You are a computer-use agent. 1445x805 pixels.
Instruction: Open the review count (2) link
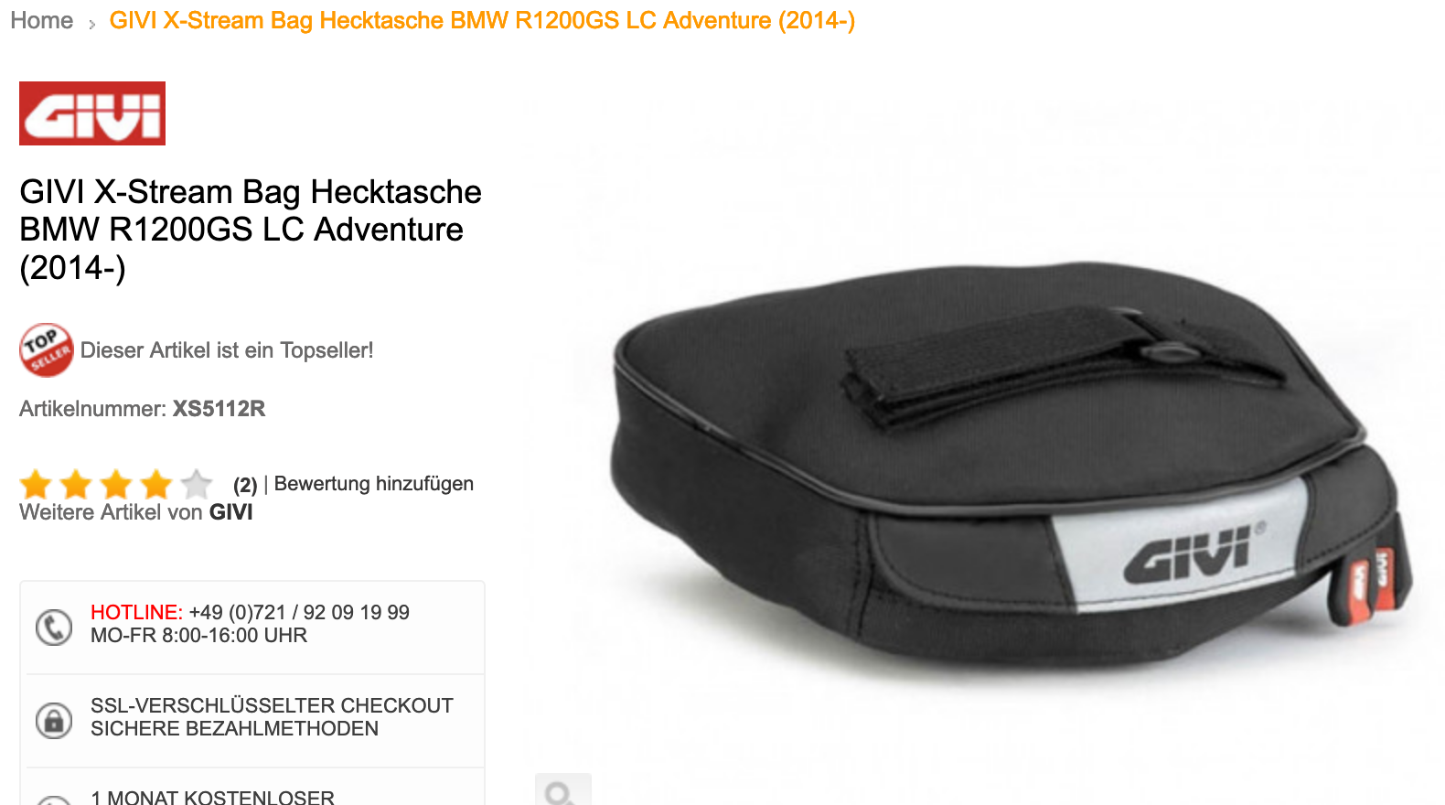pyautogui.click(x=245, y=485)
